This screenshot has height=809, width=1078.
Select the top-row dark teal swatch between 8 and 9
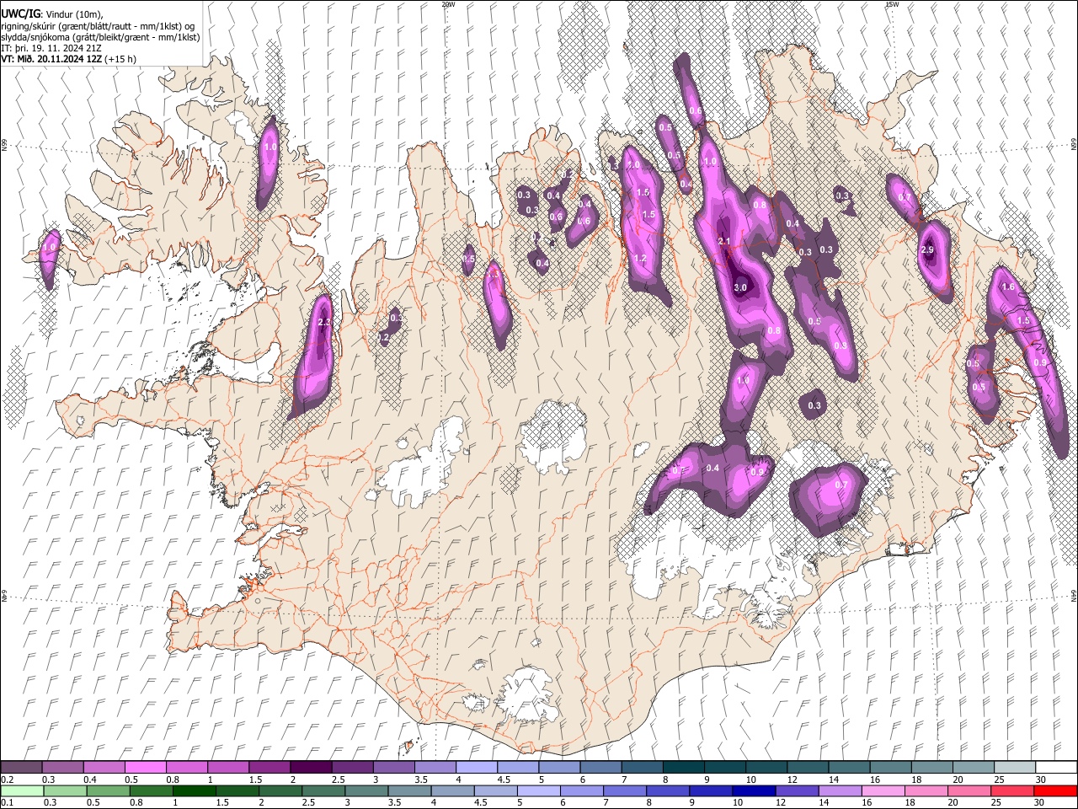pos(684,767)
